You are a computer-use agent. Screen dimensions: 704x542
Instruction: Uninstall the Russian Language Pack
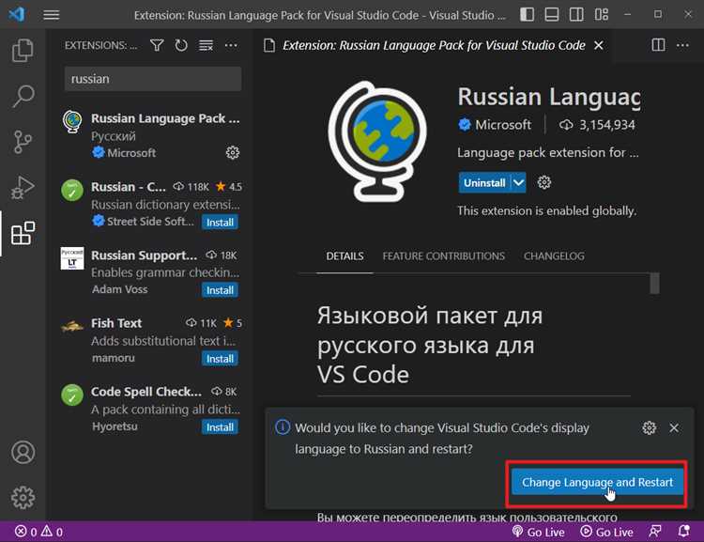[x=484, y=183]
